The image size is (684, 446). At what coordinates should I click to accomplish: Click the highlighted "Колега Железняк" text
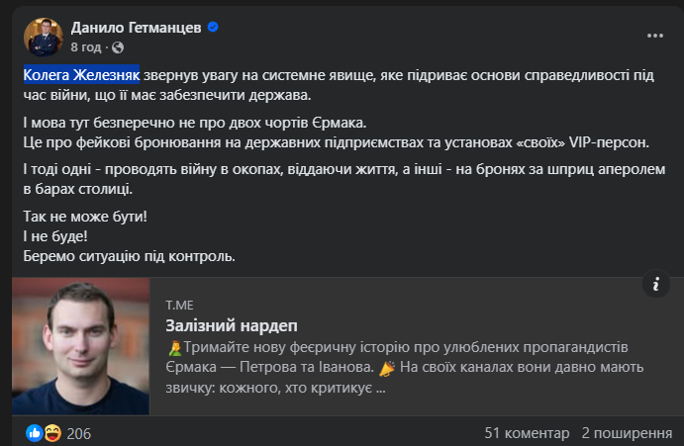point(81,75)
